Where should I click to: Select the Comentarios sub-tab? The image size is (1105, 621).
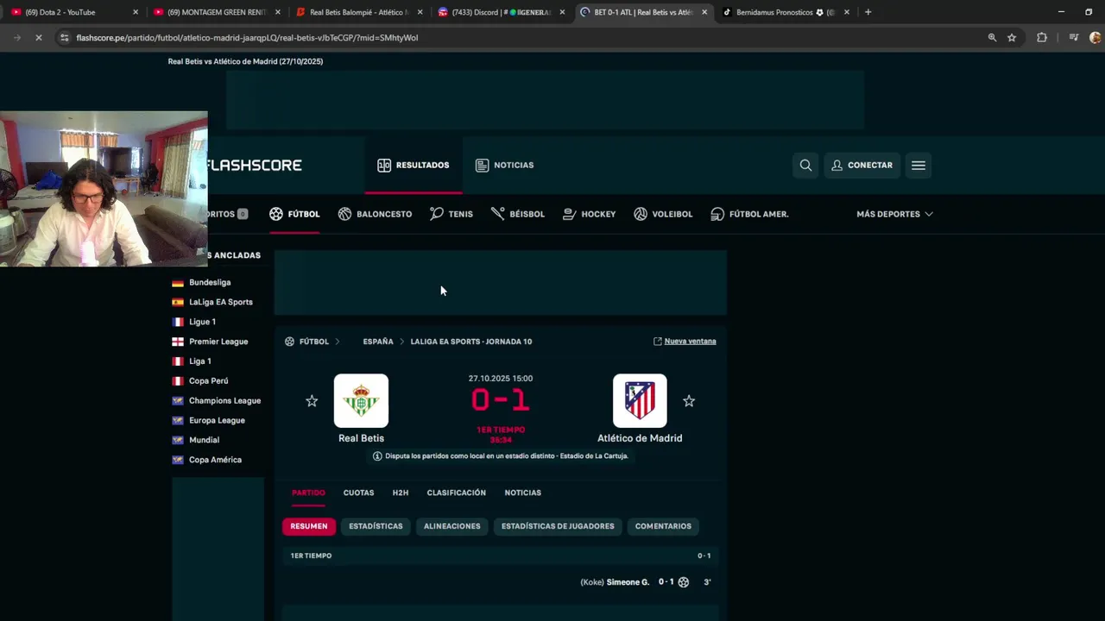(x=663, y=526)
